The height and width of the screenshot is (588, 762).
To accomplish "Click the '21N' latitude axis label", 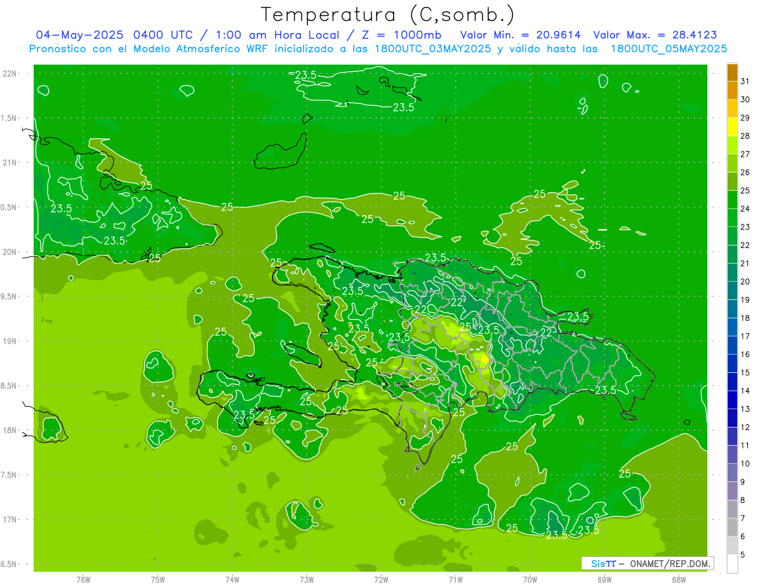I will pos(10,162).
